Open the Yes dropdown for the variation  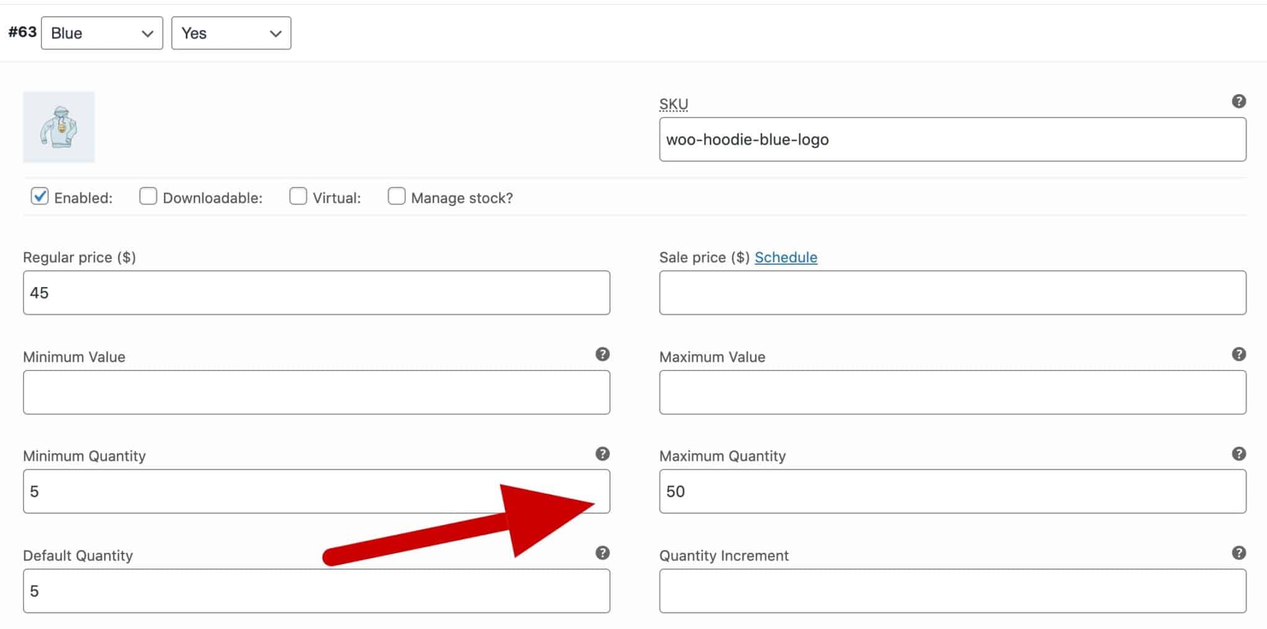point(231,33)
